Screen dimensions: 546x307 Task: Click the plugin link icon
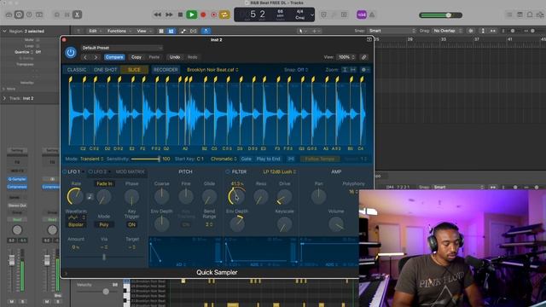point(363,57)
